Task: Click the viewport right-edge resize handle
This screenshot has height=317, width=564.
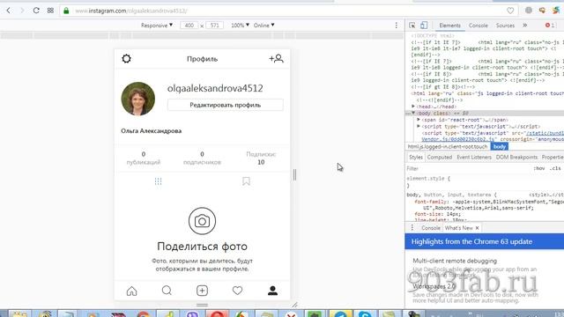Action: (x=294, y=174)
